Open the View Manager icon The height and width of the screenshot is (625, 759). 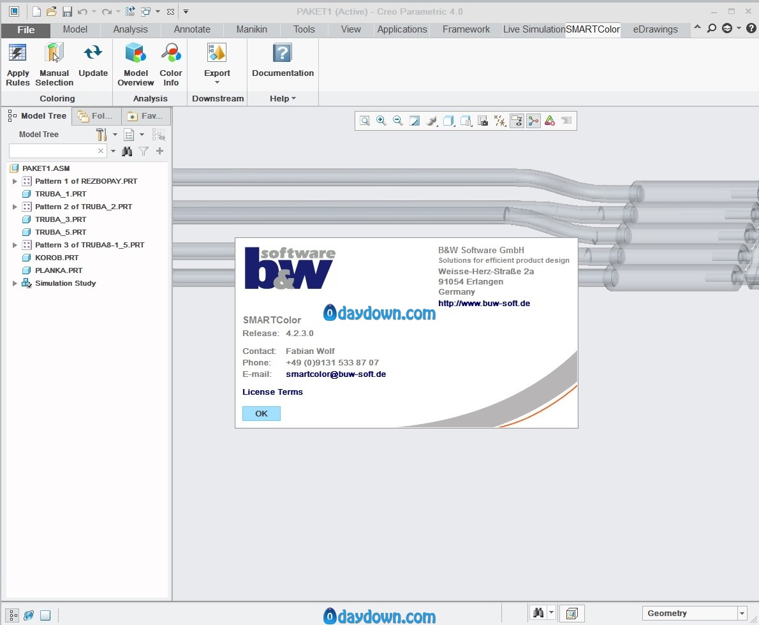coord(466,121)
